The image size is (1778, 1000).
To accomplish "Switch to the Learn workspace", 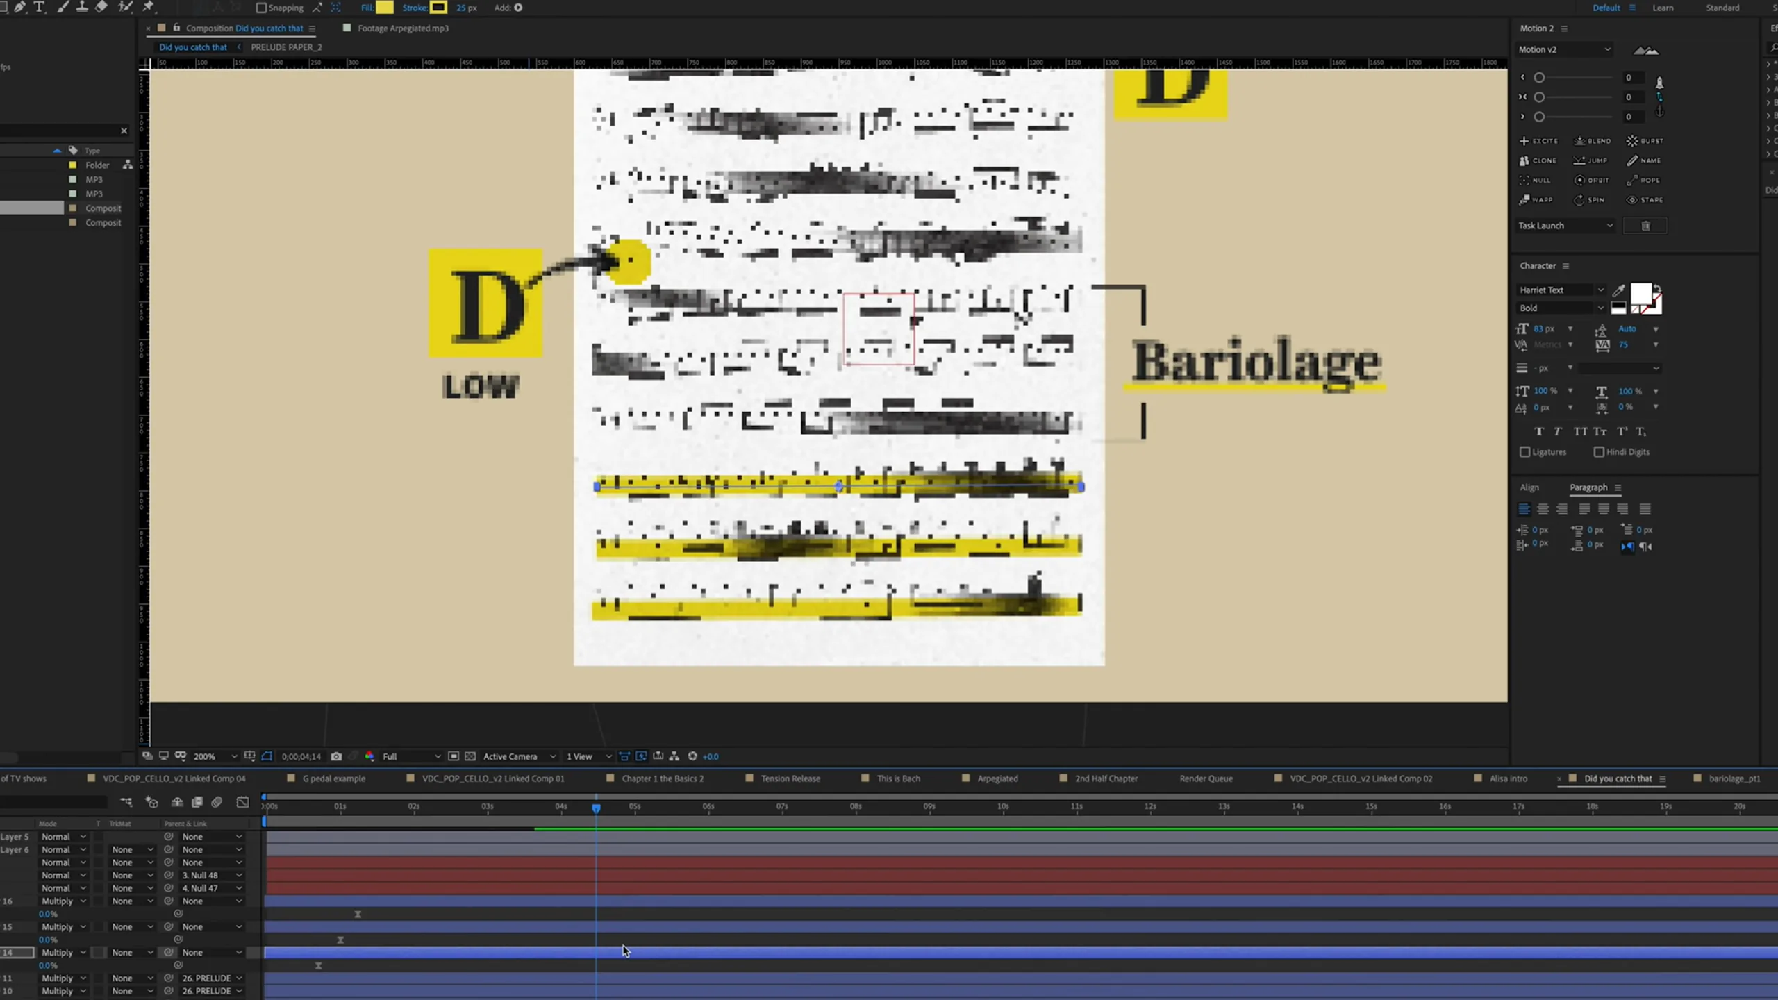I will tap(1663, 8).
